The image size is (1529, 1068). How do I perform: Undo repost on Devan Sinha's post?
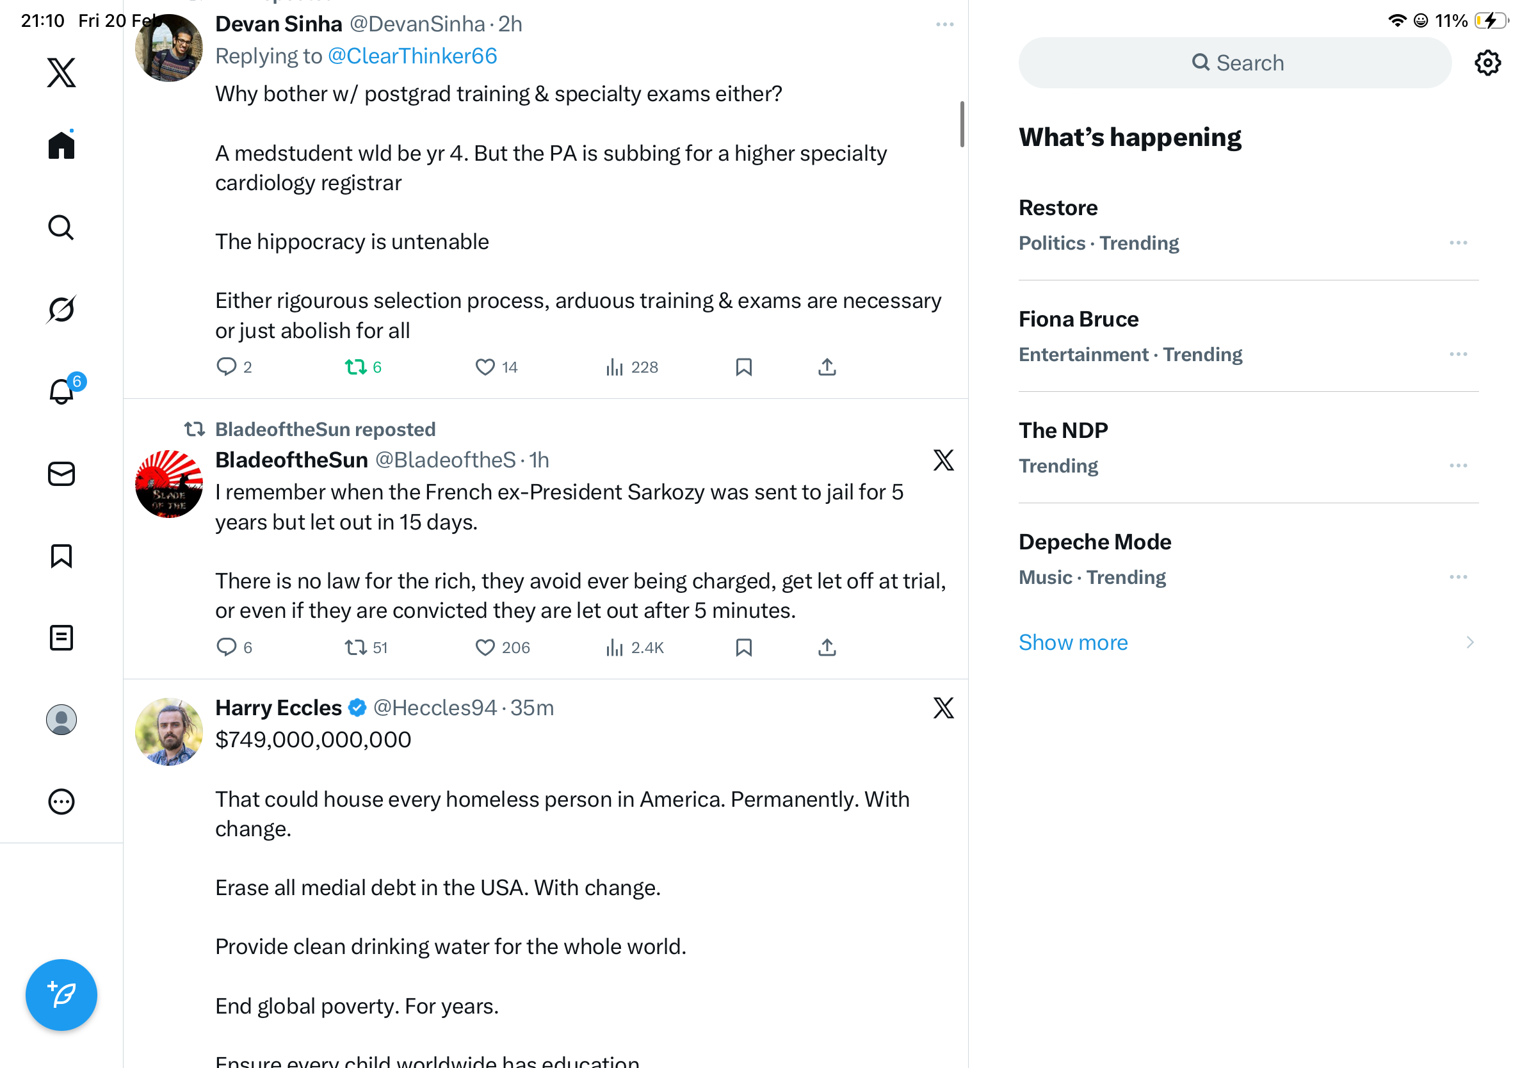[356, 367]
